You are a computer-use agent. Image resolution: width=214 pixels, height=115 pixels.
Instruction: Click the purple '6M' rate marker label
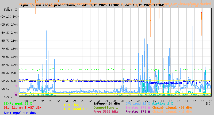point(15,95)
